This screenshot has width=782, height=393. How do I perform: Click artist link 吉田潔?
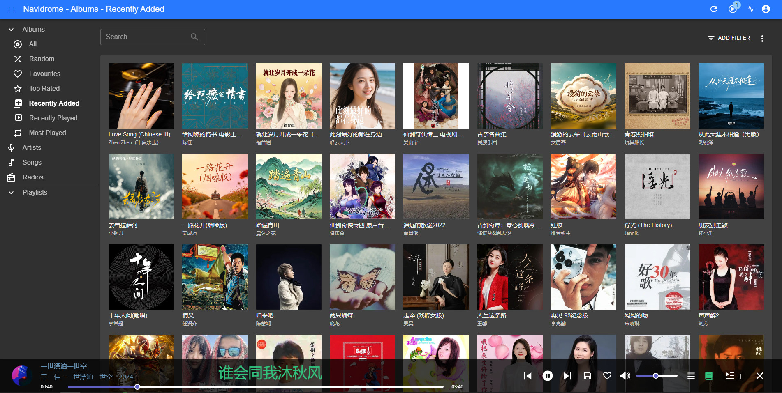click(x=411, y=233)
